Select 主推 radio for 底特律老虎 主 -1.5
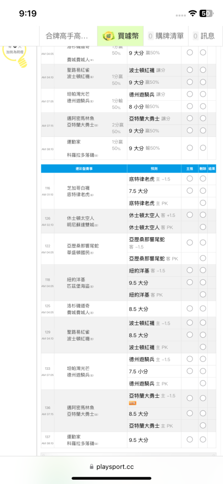Screen dimensions: 223x484 pos(190,179)
